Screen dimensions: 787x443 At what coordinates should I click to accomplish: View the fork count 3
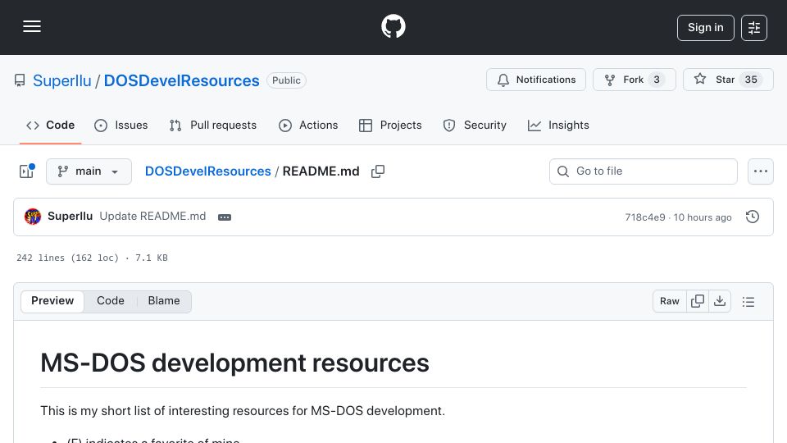point(657,80)
